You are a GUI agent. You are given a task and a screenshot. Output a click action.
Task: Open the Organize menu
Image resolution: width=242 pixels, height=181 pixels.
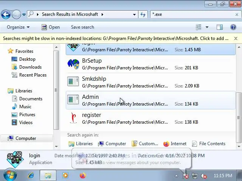(18, 27)
